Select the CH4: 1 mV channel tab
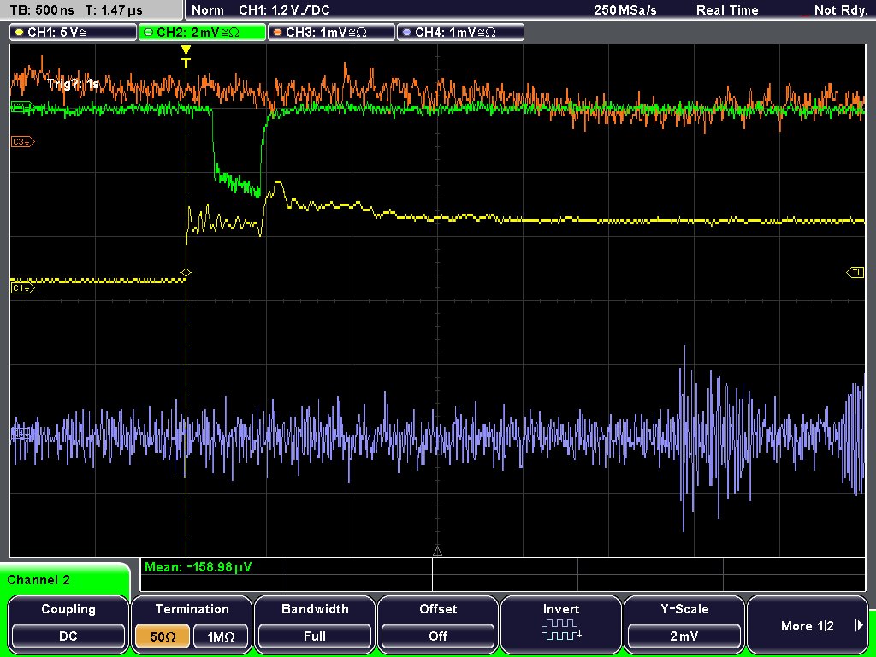Image resolution: width=876 pixels, height=657 pixels. pos(460,32)
